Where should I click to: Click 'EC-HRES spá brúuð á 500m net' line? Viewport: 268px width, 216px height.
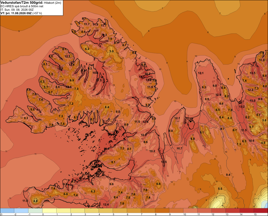coord(22,6)
